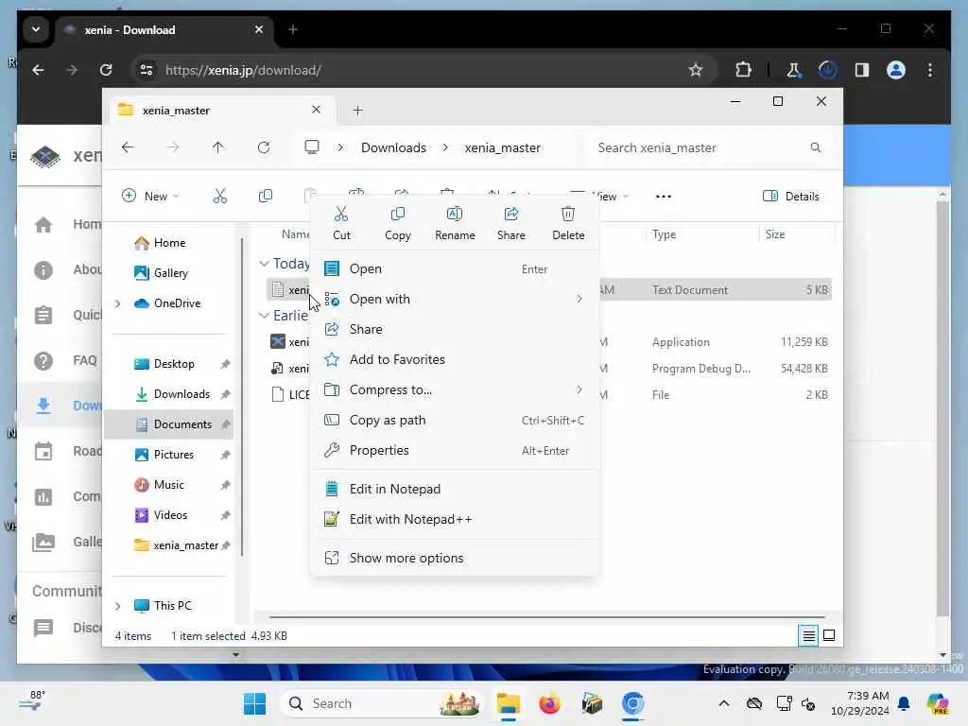Open Firefox from the taskbar
Viewport: 968px width, 726px height.
pos(549,703)
